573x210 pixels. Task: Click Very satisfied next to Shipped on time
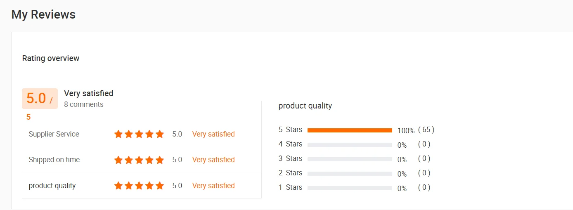tap(213, 160)
